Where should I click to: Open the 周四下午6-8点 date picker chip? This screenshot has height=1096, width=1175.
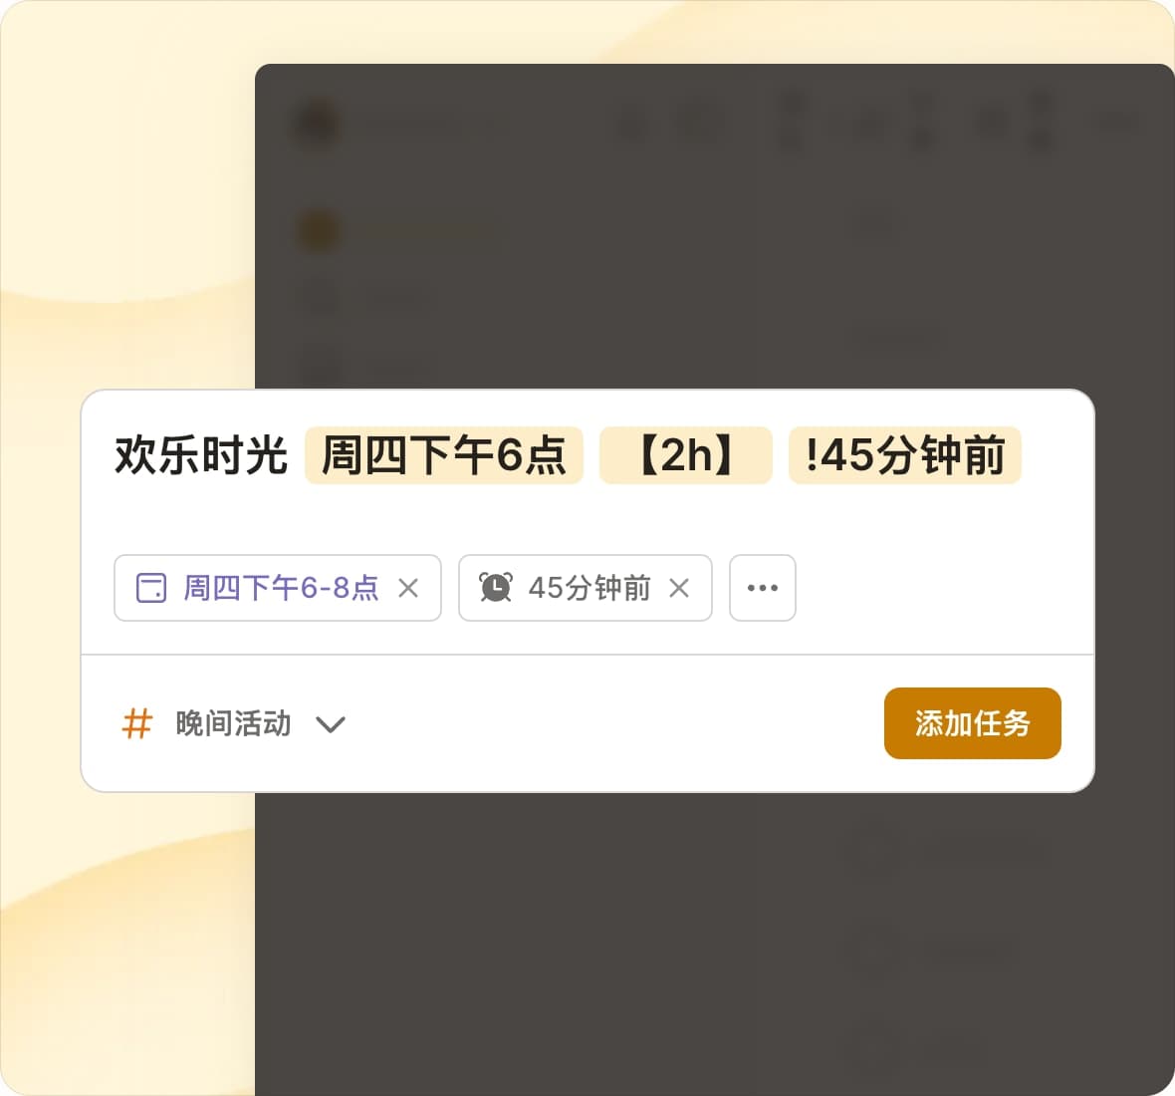coord(277,588)
